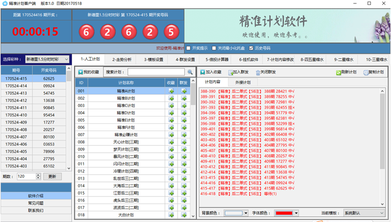Screen dimensions: 391x222
Task: Add plan 001 to favorites
Action: point(171,91)
